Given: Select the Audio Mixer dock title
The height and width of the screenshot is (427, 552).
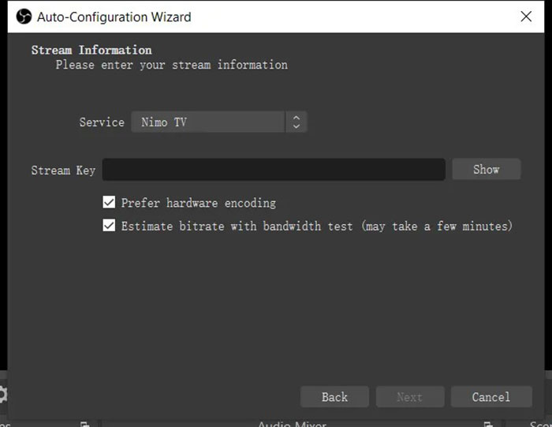Looking at the screenshot, I should pos(292,424).
